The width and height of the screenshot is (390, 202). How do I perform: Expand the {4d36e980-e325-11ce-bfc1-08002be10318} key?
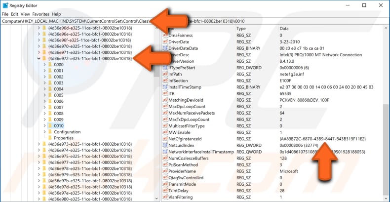[x=39, y=199]
